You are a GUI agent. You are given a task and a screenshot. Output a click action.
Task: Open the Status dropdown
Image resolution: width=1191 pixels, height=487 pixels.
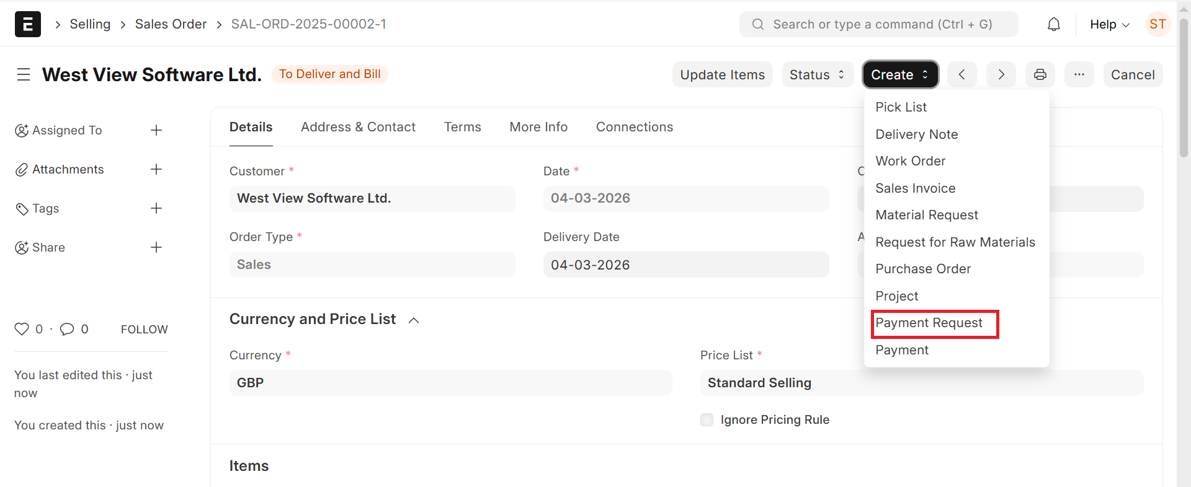click(x=817, y=75)
